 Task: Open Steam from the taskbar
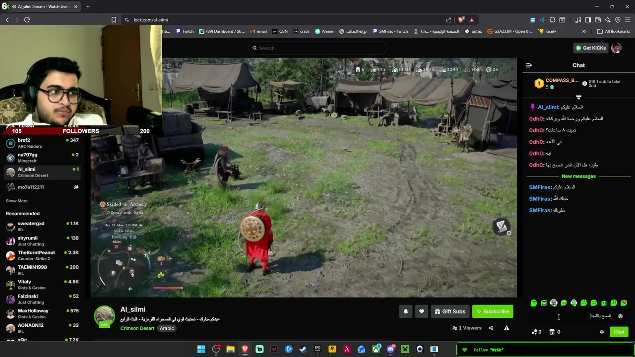[x=303, y=350]
